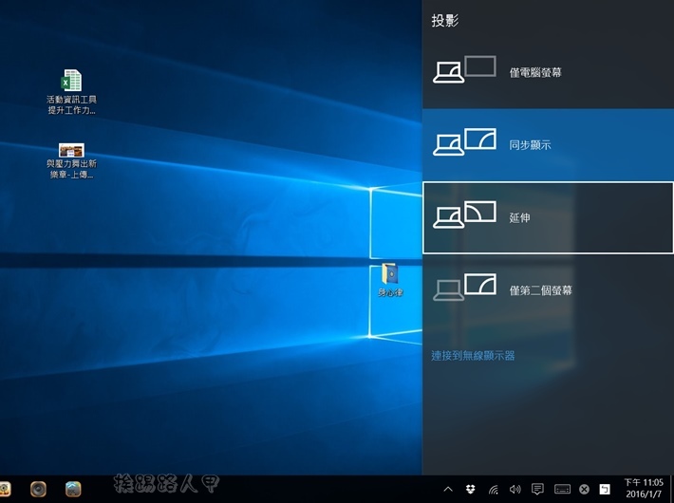Select the 與壓力舞出新樂章 image file on the desktop
Viewport: 674px width, 503px height.
(71, 161)
